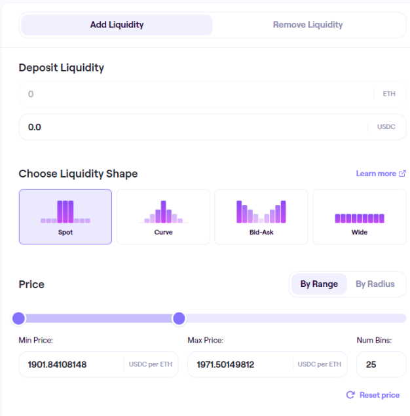Click the Reset price refresh icon
Image resolution: width=410 pixels, height=416 pixels.
(x=350, y=395)
